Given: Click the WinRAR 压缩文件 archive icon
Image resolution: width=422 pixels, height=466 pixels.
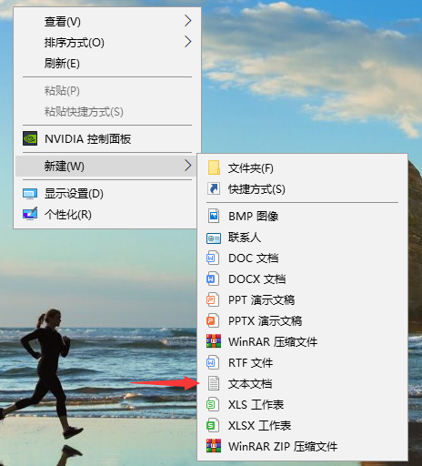Looking at the screenshot, I should pyautogui.click(x=214, y=341).
